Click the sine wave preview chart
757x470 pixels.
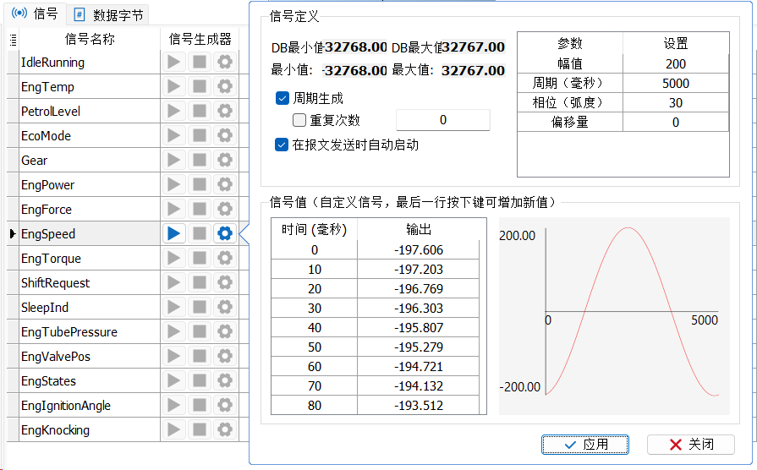click(x=614, y=316)
